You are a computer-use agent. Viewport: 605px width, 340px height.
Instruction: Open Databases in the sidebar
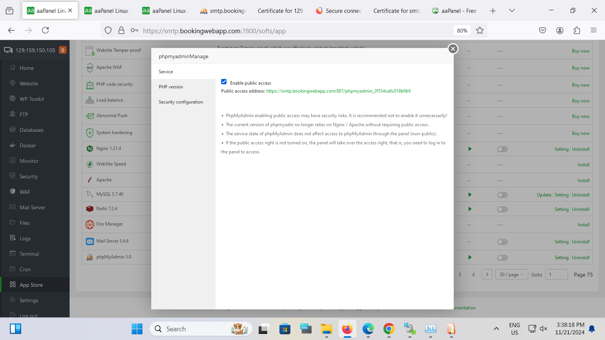point(35,130)
